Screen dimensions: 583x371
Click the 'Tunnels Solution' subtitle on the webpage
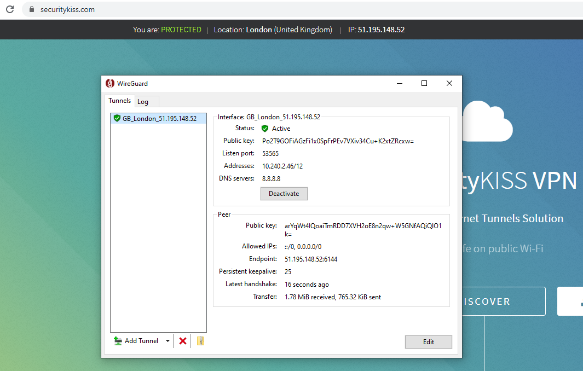coord(522,218)
